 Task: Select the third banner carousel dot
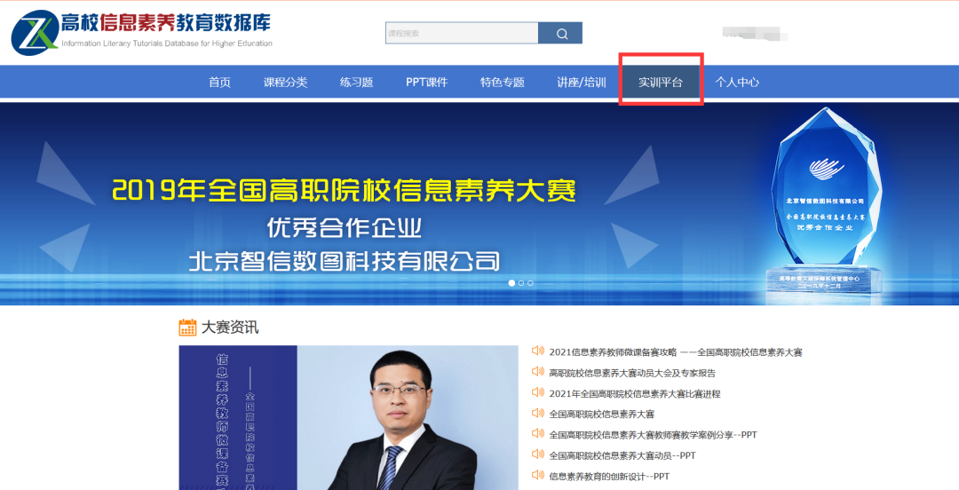click(x=530, y=282)
